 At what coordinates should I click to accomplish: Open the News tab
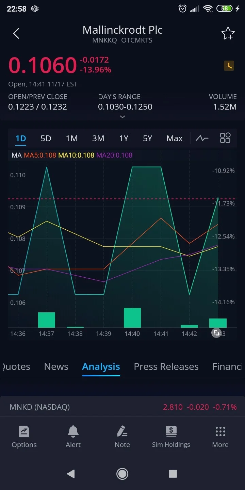click(56, 366)
